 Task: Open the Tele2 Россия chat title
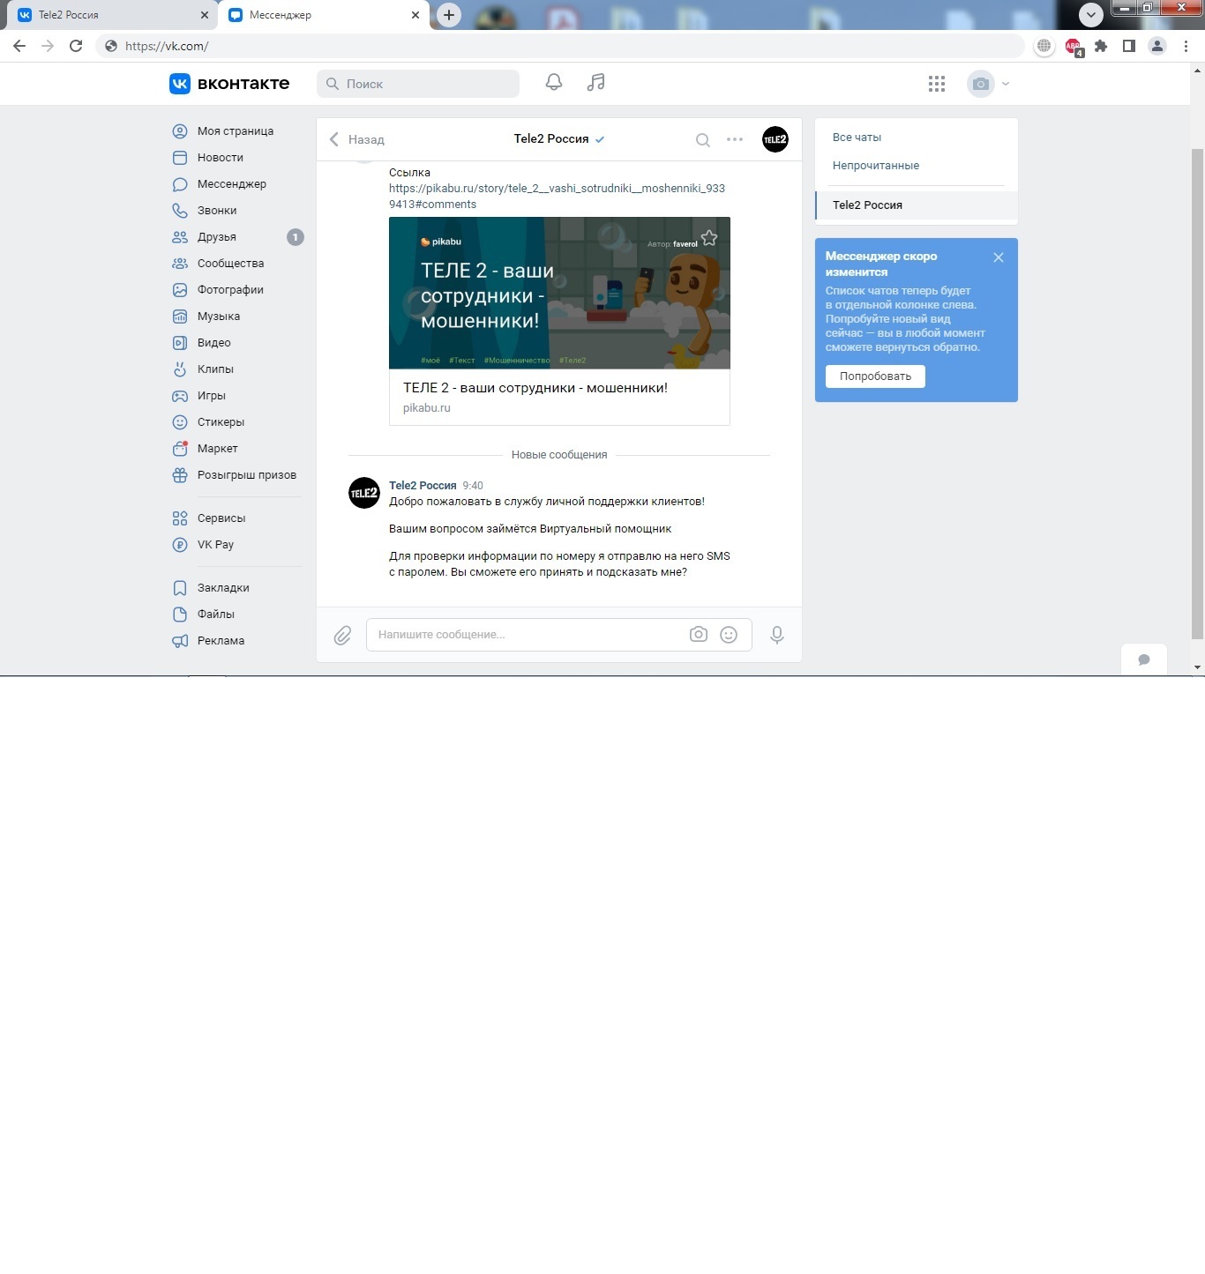[551, 139]
